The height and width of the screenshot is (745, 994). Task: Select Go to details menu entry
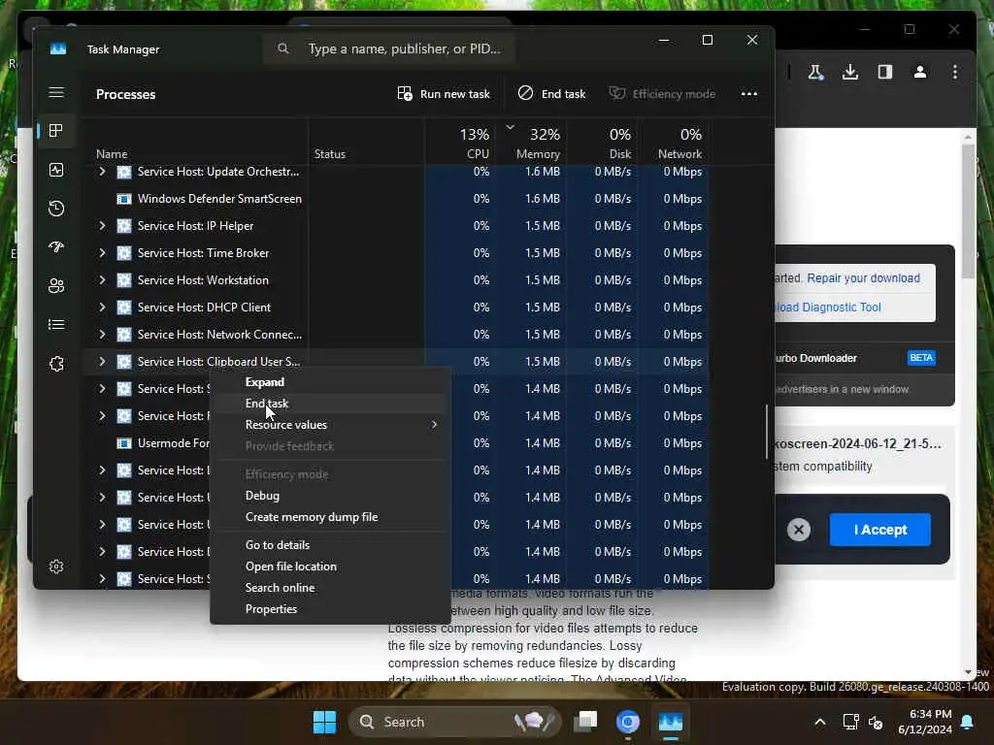tap(330, 545)
